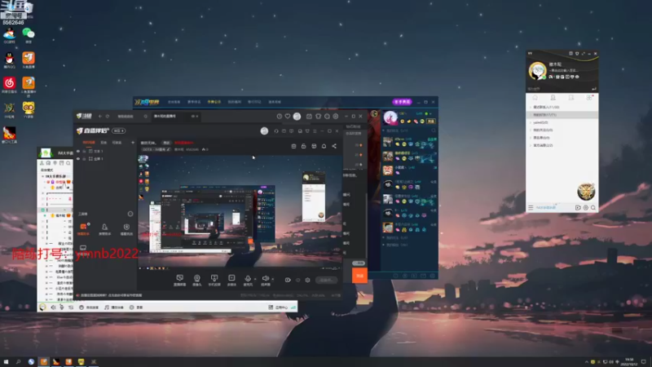Open the QQ penguin desktop icon

pos(9,58)
